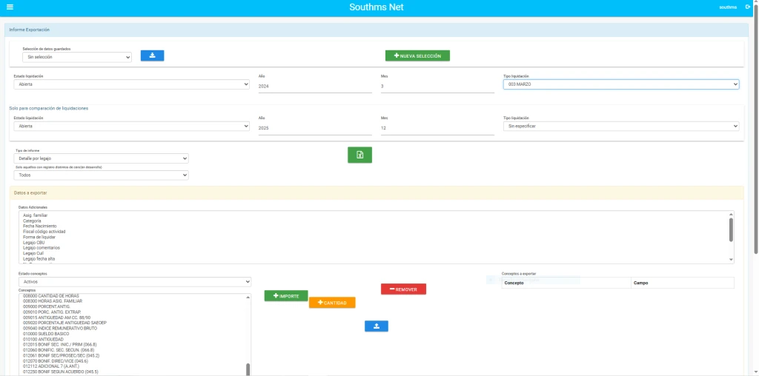The width and height of the screenshot is (759, 376).
Task: Click the Southms Net title in header
Action: point(376,7)
